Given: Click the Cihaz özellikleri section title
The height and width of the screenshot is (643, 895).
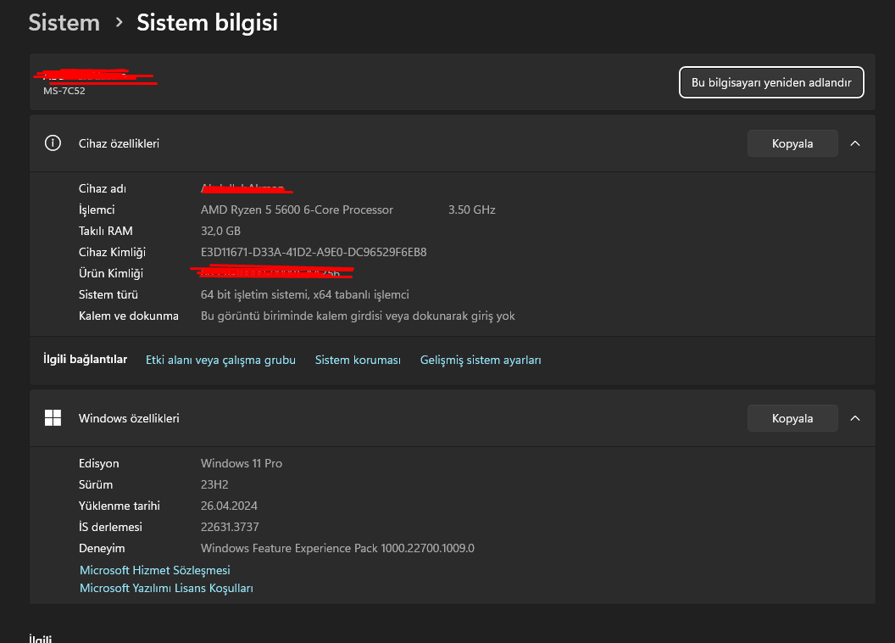Looking at the screenshot, I should (x=119, y=143).
